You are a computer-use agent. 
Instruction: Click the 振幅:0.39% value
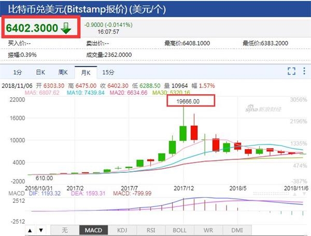point(22,55)
